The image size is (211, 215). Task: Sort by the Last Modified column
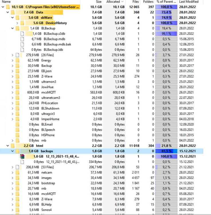pyautogui.click(x=189, y=2)
